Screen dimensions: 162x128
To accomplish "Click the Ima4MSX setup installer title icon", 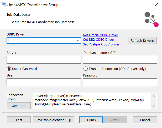I will tap(5, 5).
